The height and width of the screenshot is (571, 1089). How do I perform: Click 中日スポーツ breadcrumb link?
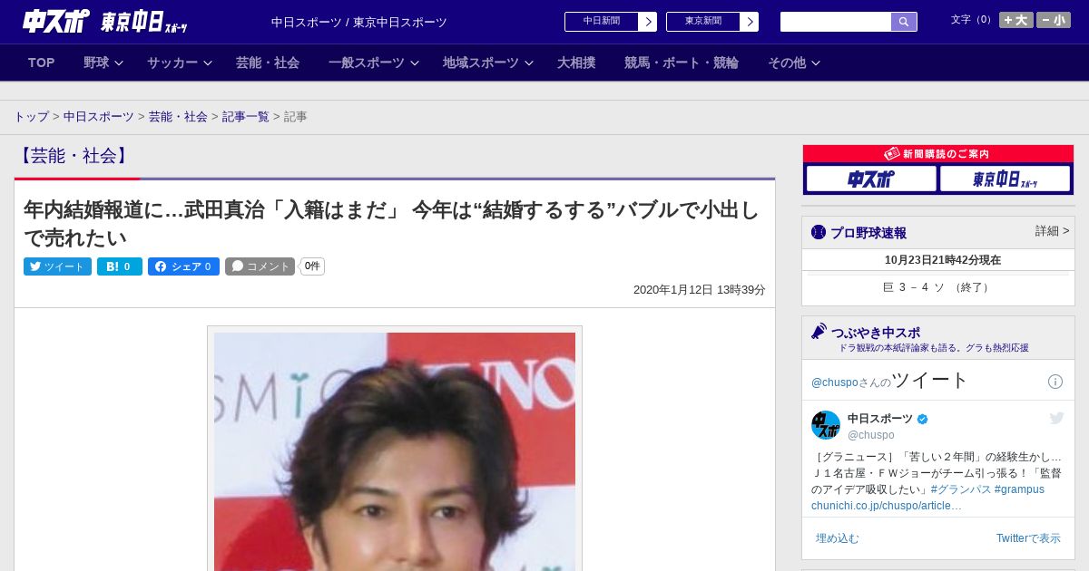pyautogui.click(x=99, y=117)
